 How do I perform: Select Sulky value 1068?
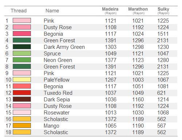tap(163, 113)
